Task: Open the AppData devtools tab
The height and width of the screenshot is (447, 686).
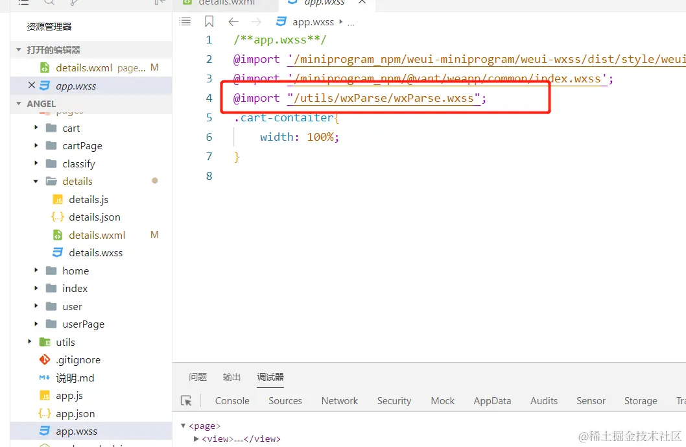Action: (492, 400)
